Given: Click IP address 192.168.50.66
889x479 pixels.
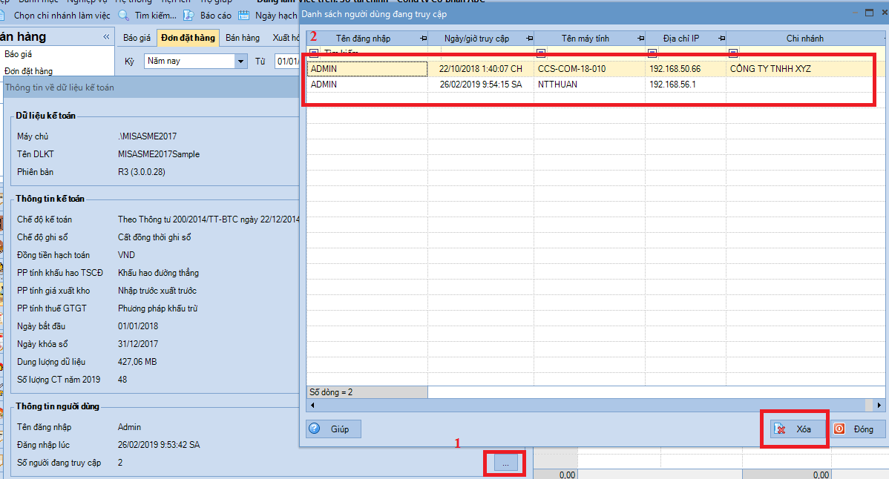Looking at the screenshot, I should click(675, 69).
